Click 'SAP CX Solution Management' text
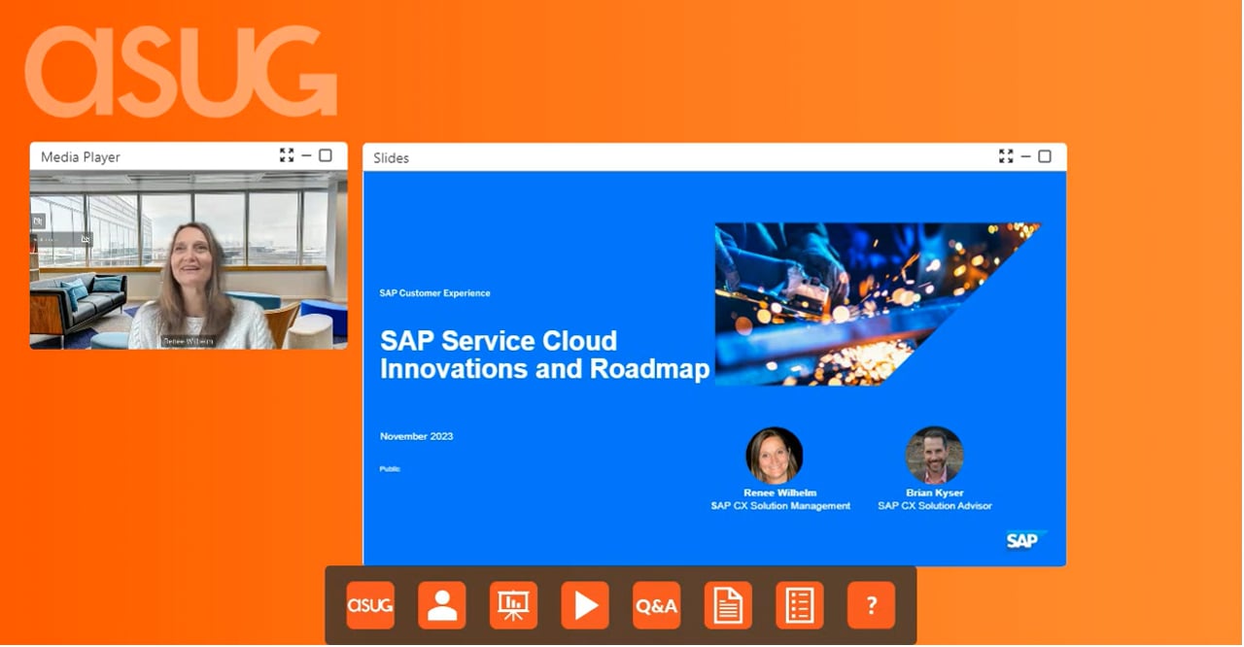 tap(780, 506)
